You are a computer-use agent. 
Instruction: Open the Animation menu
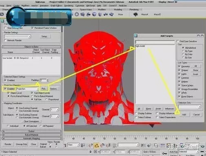point(44,6)
